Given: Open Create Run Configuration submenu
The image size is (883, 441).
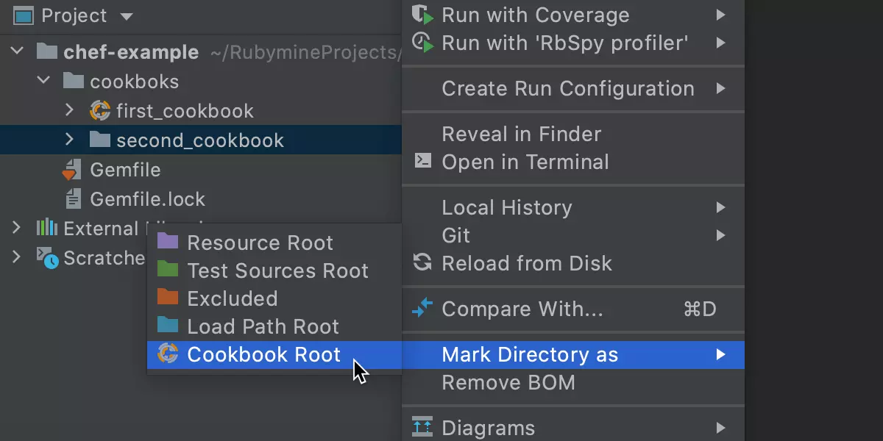Looking at the screenshot, I should click(573, 88).
